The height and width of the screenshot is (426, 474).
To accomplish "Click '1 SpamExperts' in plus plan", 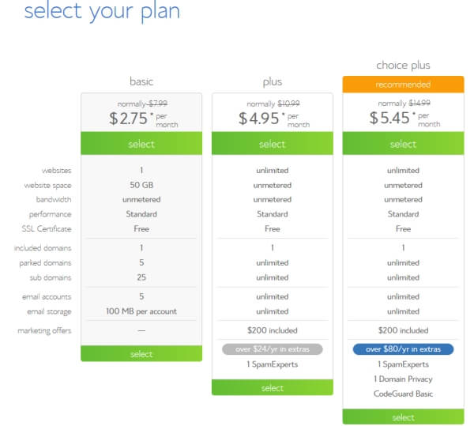I will [x=272, y=364].
